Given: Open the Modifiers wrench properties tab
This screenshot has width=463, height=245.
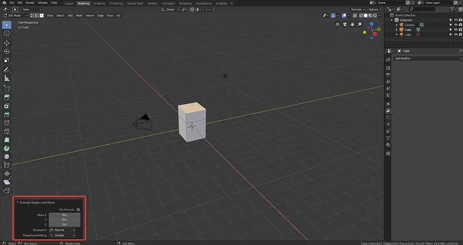Looking at the screenshot, I should pos(388,111).
